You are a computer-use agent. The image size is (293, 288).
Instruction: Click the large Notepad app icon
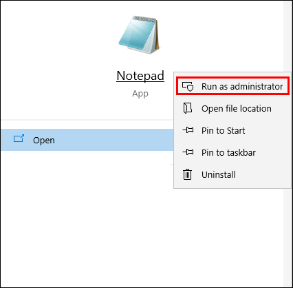[x=139, y=34]
